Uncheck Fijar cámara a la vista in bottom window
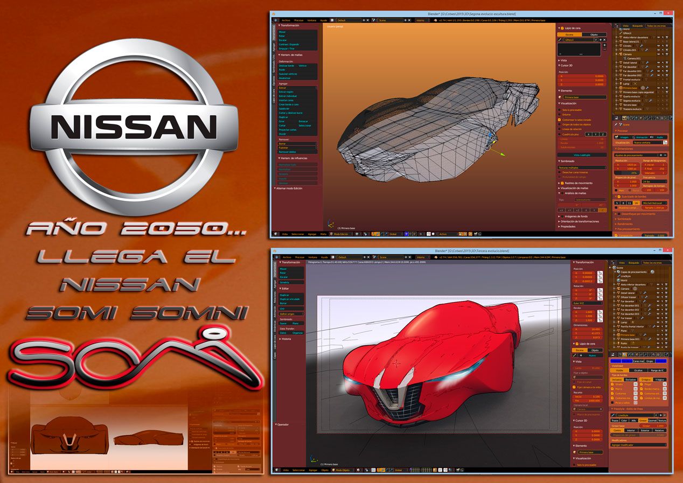683x483 pixels. tap(575, 388)
